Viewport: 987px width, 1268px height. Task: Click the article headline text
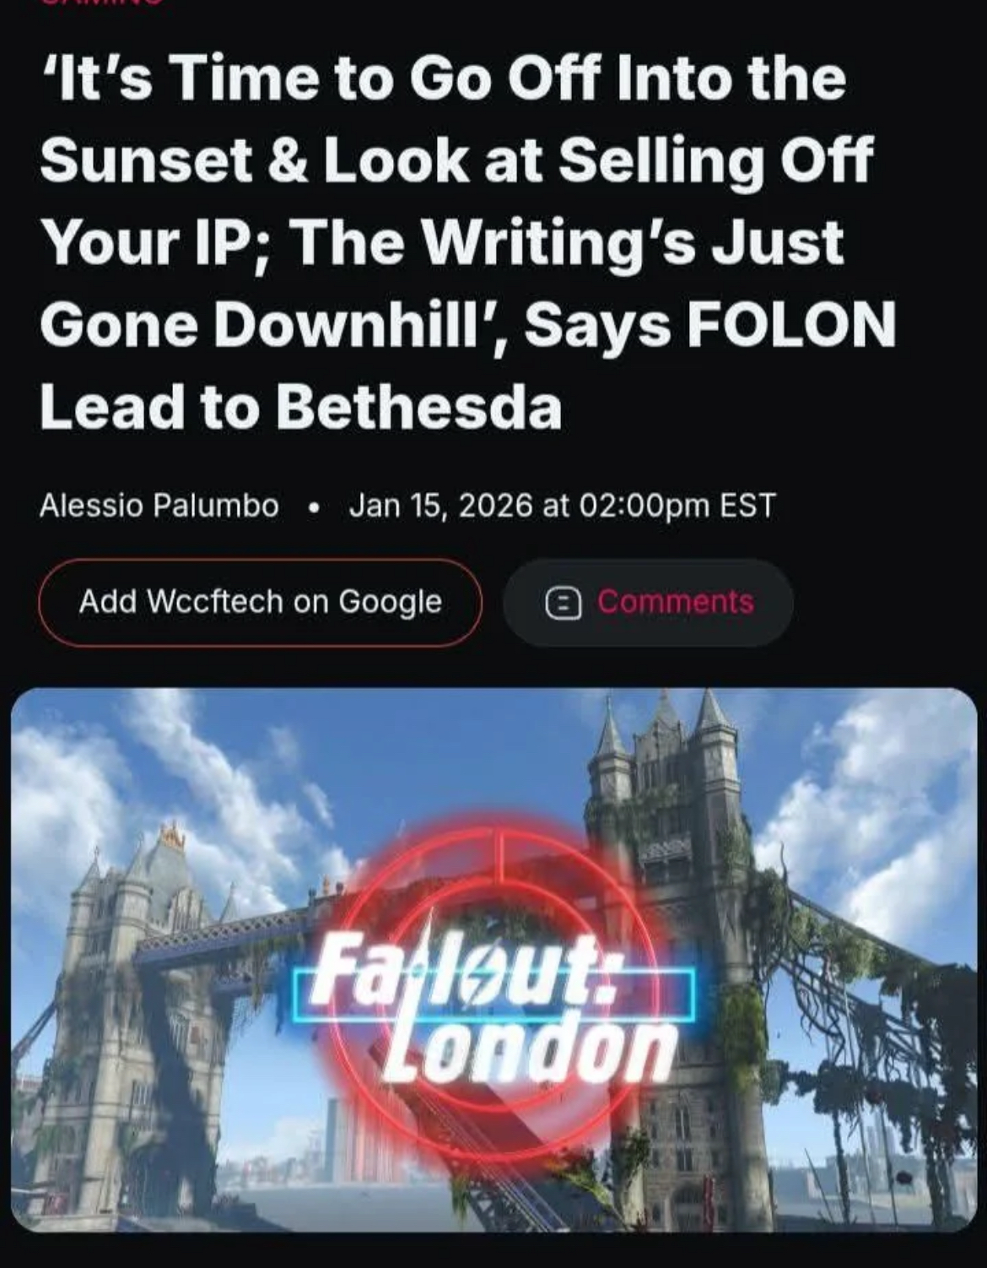[467, 241]
